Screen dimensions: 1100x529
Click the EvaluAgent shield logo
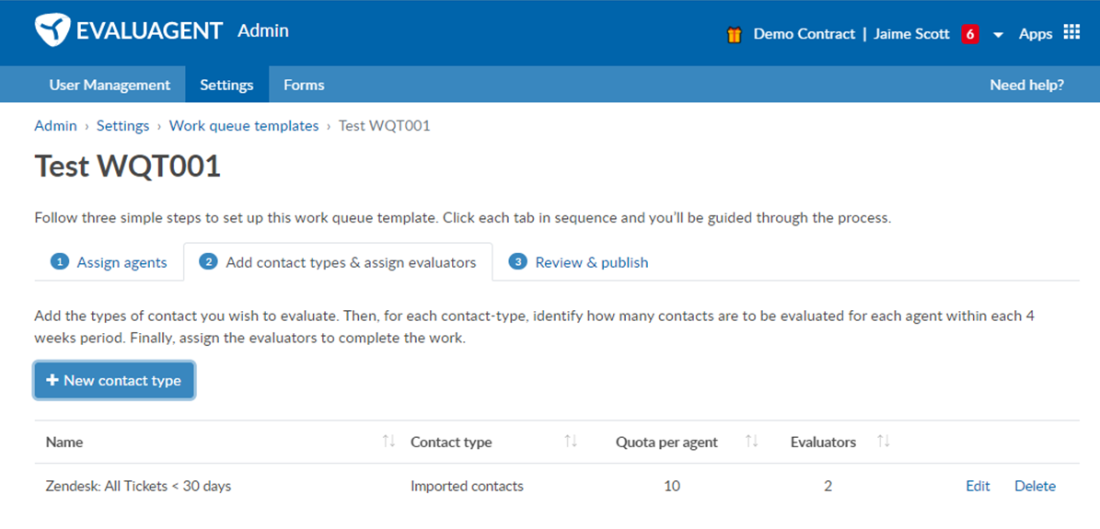click(52, 31)
